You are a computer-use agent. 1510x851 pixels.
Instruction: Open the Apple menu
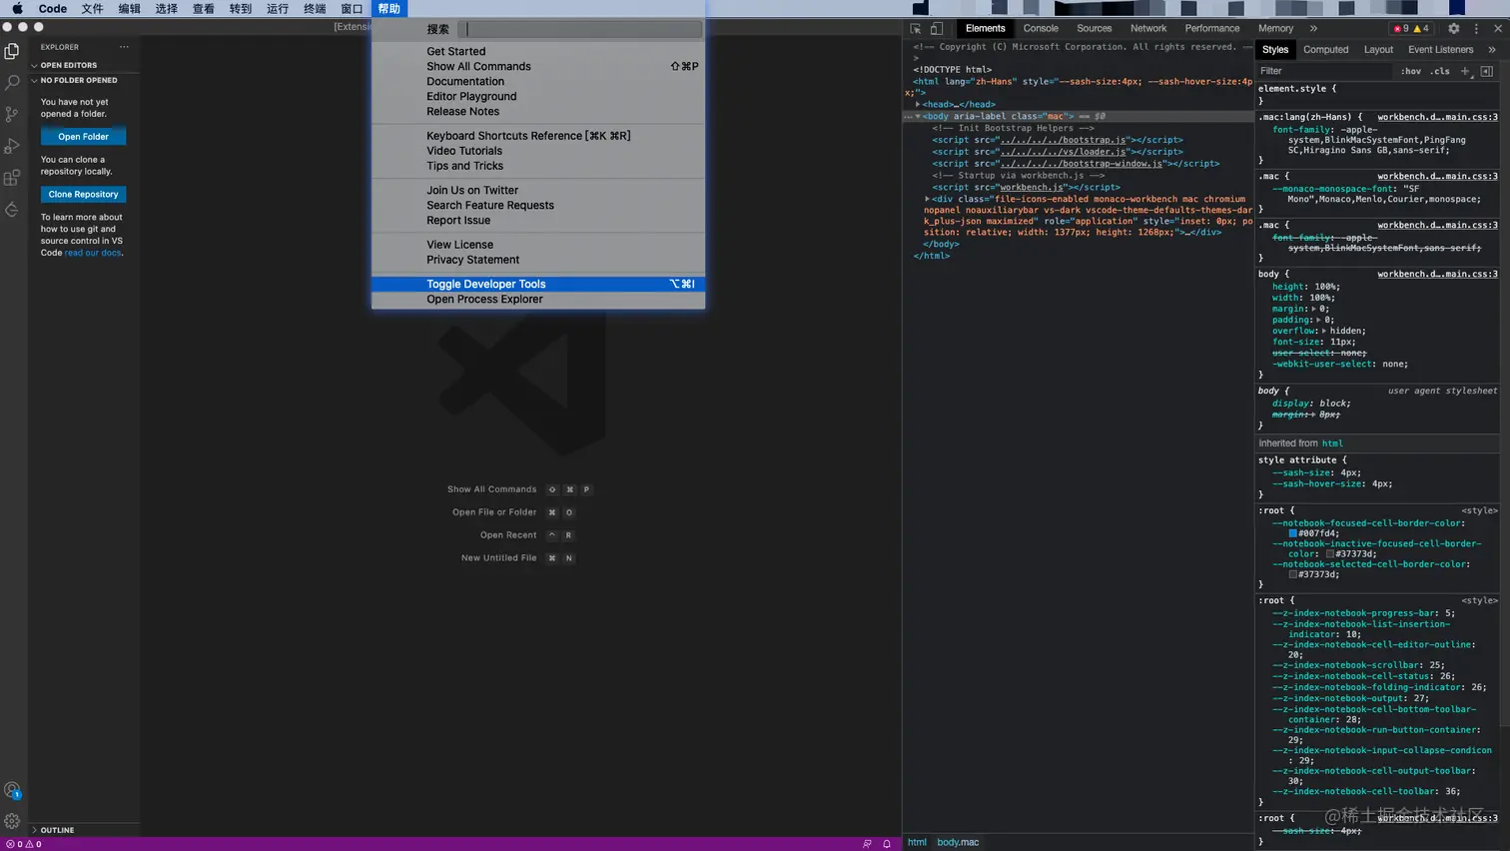click(x=17, y=8)
